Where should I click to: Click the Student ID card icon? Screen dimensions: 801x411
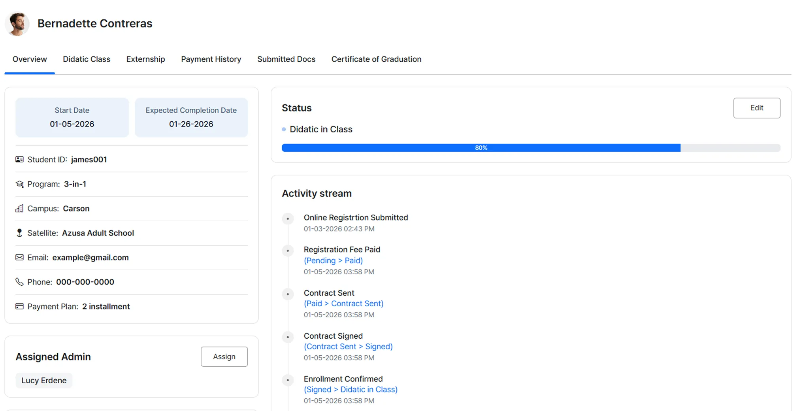19,159
